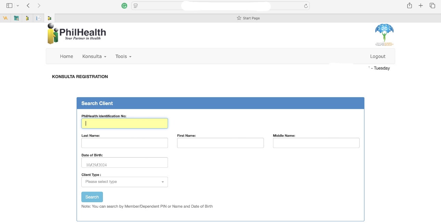Focus the PhilHealth Identification No field

click(x=124, y=123)
